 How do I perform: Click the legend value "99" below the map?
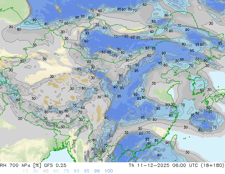[97, 171]
